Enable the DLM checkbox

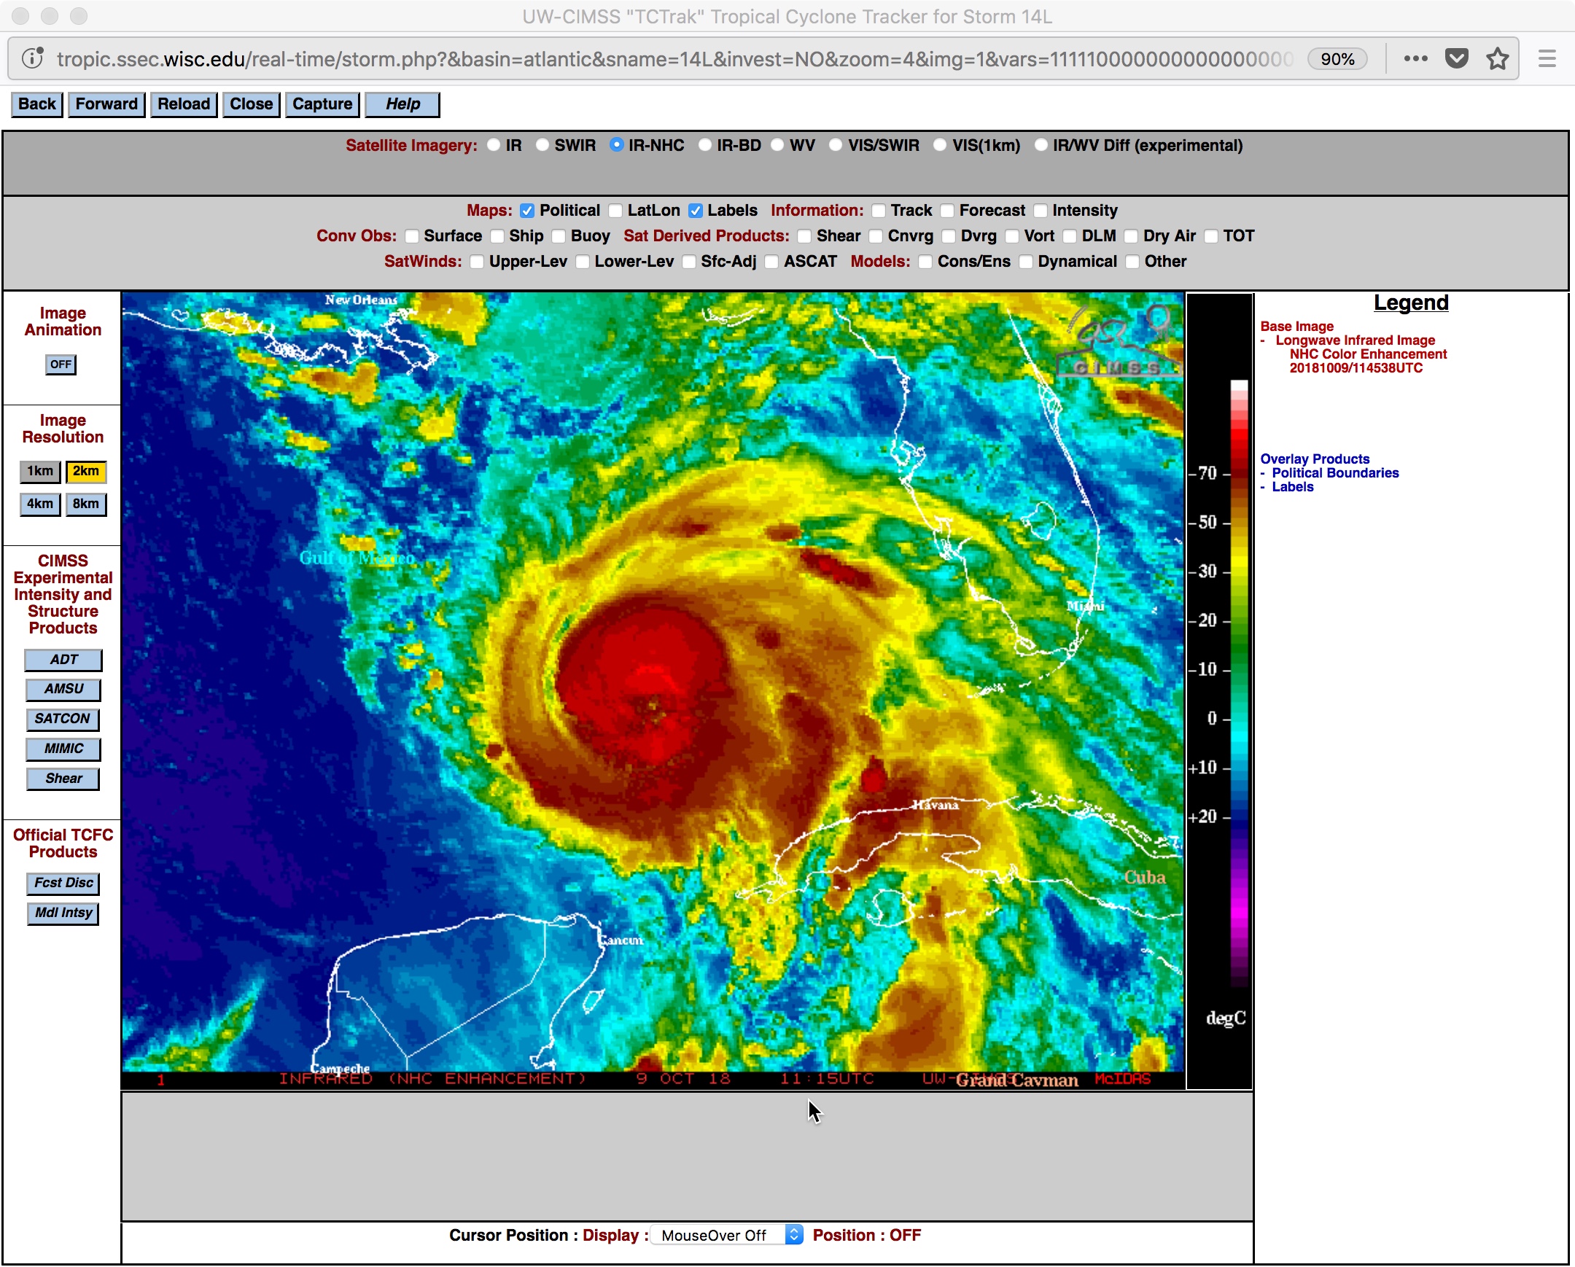(x=1070, y=237)
